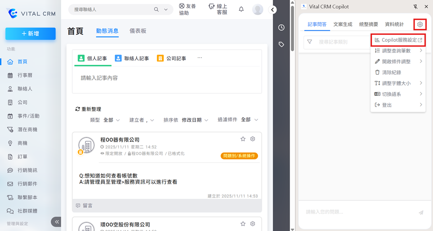This screenshot has height=231, width=433.
Task: Expand the 排序依 修改日期 dropdown
Action: point(195,120)
